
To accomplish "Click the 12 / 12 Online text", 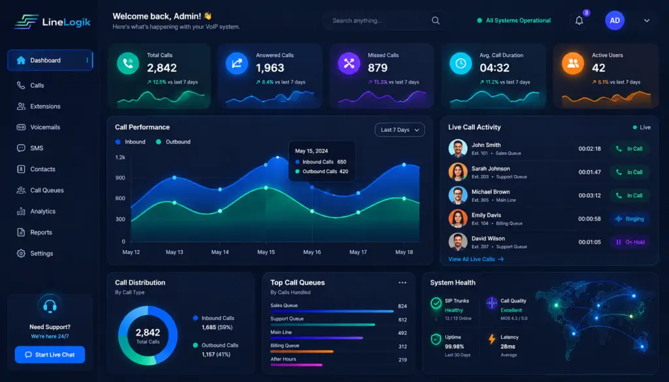I will [458, 319].
